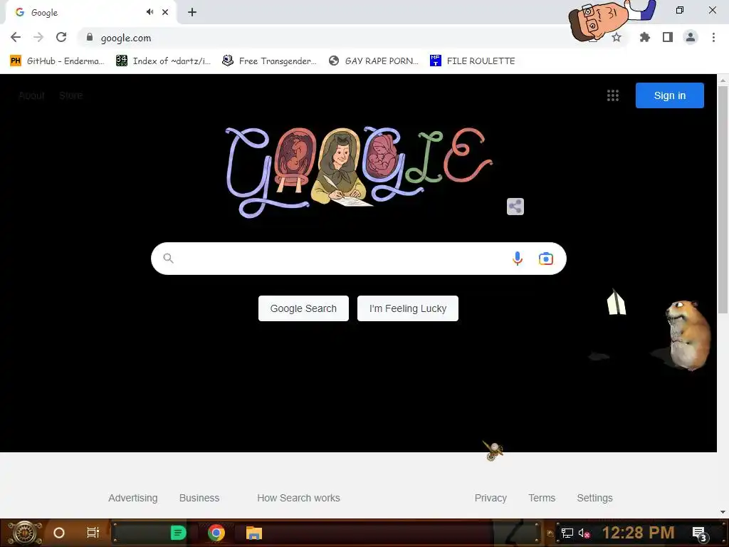
Task: Open the Advertising footer link
Action: (x=133, y=498)
